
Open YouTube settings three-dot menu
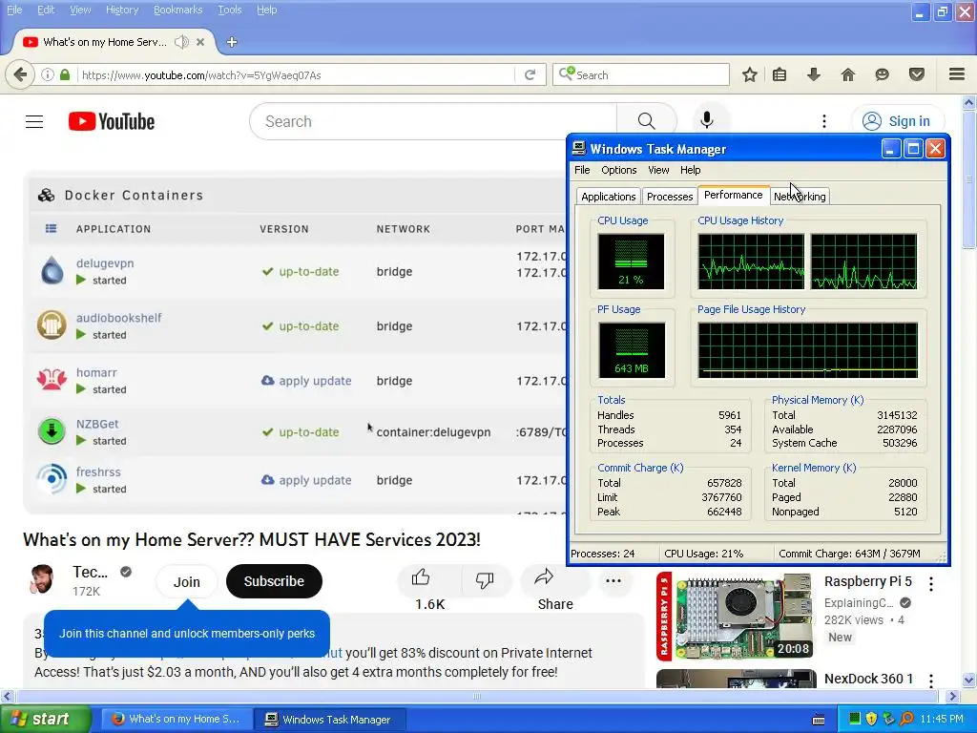coord(823,121)
